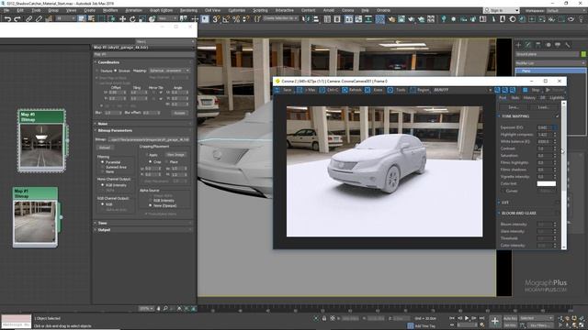Toggle the Tone Mapping enable checkbox
Viewport: 588px width, 330px height.
tap(558, 116)
